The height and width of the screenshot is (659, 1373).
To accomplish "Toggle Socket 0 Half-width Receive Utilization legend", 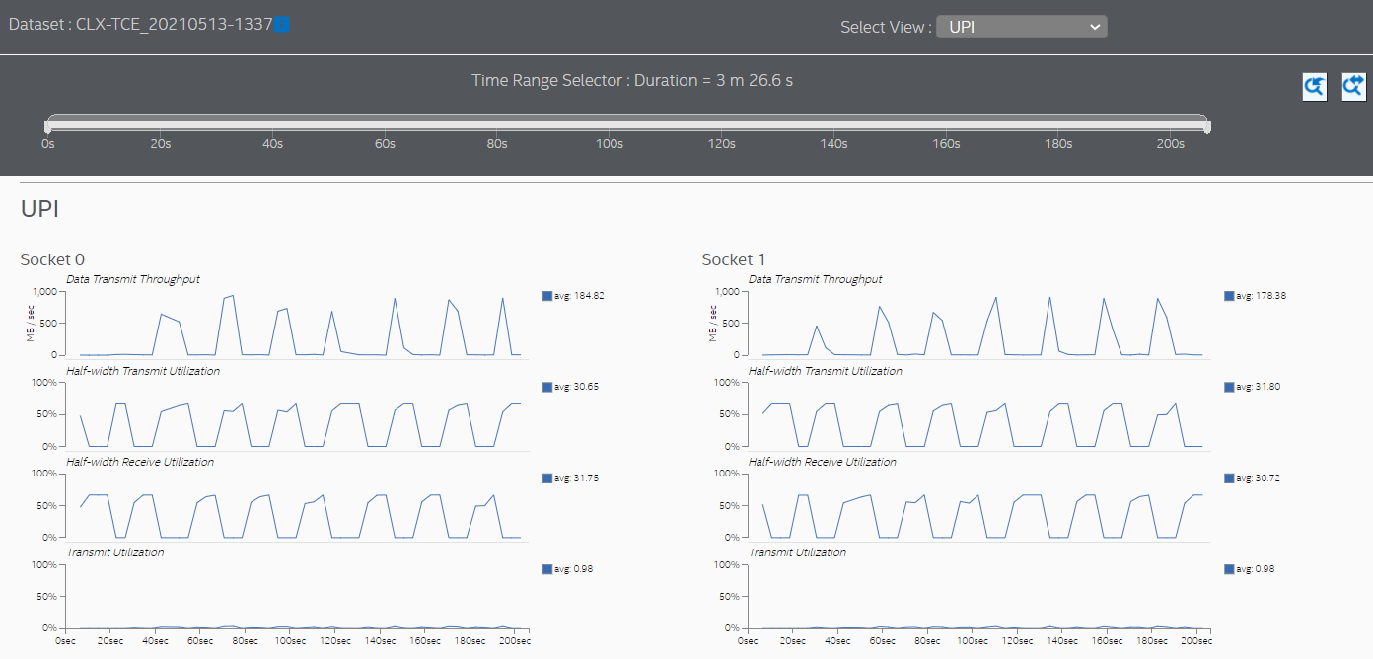I will [547, 478].
